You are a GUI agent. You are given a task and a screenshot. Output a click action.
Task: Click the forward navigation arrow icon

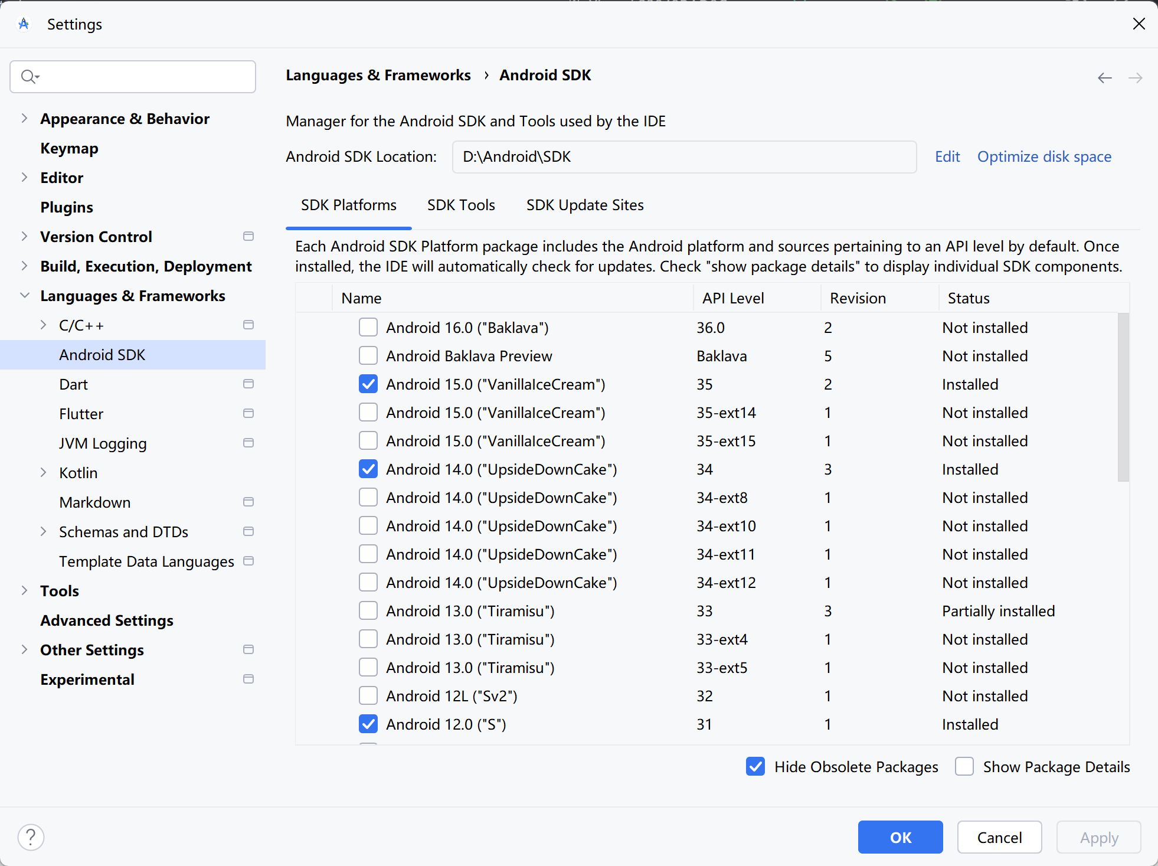tap(1135, 78)
